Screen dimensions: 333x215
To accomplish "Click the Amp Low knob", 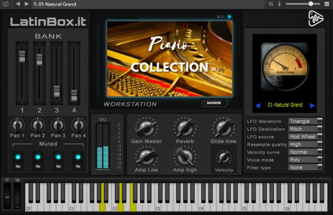I will [x=147, y=157].
